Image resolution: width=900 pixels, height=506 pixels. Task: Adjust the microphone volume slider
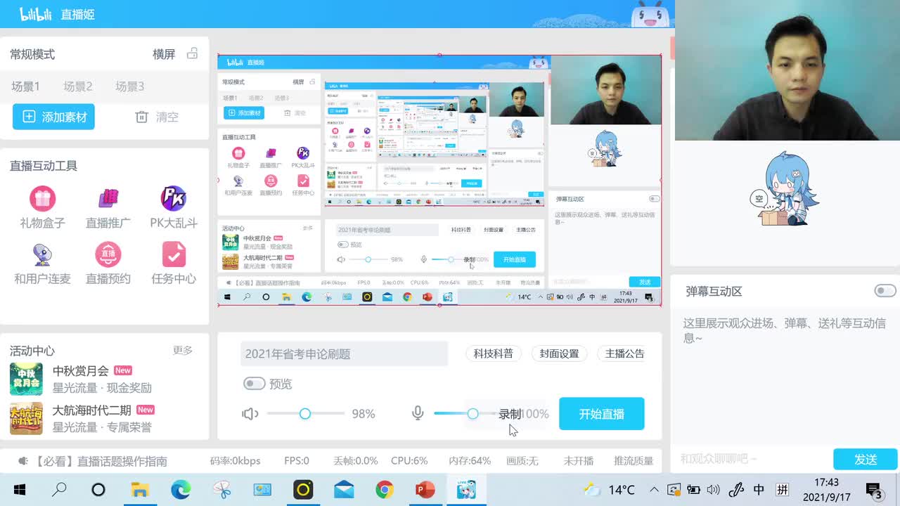[x=472, y=414]
